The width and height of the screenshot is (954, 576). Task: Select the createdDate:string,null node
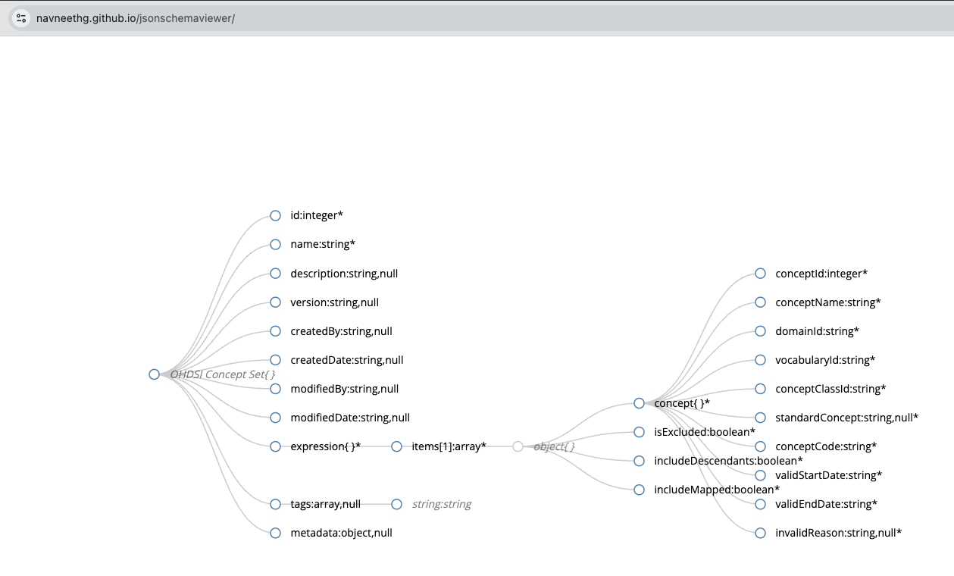click(276, 360)
